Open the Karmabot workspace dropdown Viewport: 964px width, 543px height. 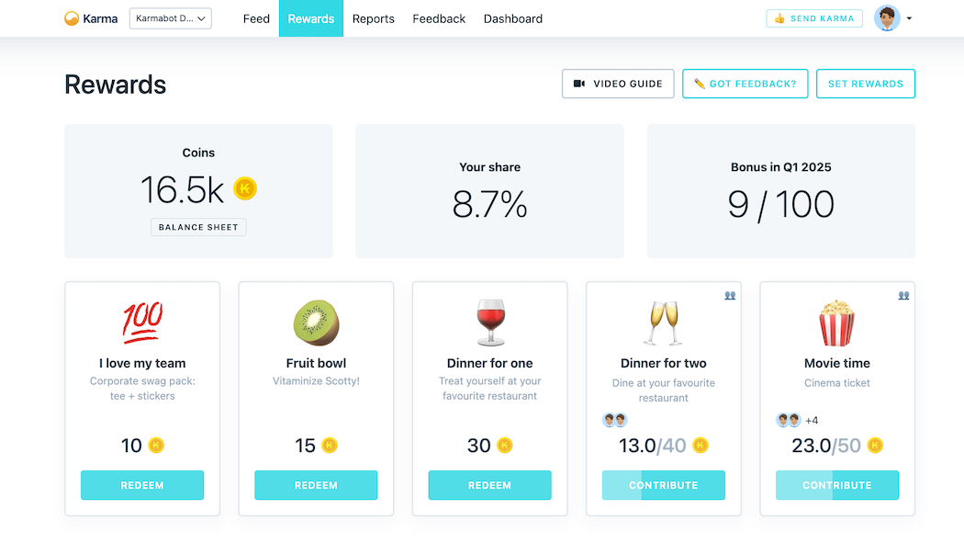[x=171, y=18]
